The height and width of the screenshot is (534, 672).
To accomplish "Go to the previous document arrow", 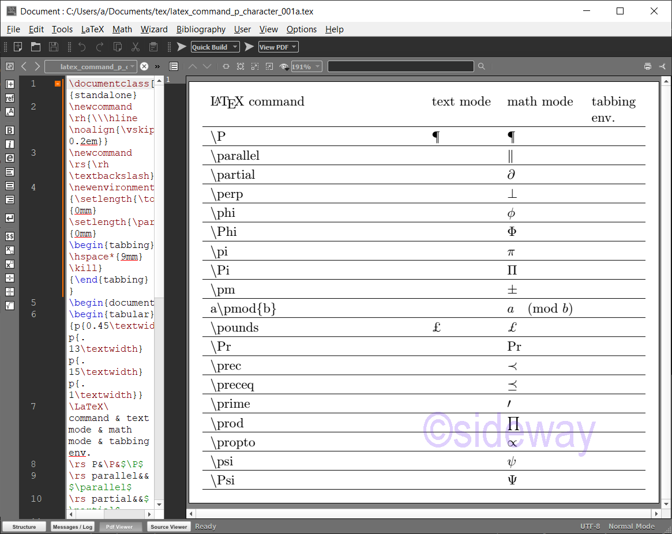I will (x=24, y=66).
